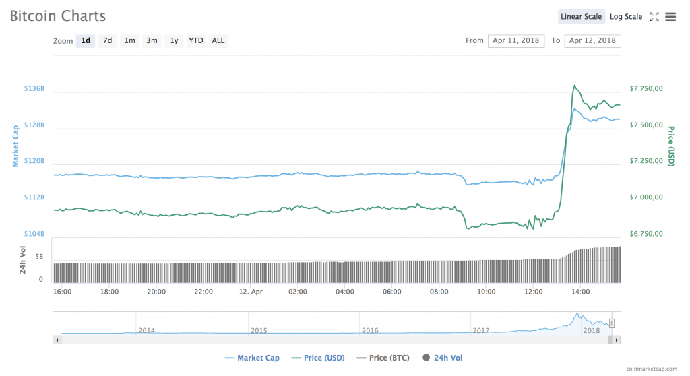Click the Bitcoin Charts heading
This screenshot has height=376, width=690.
[x=58, y=16]
